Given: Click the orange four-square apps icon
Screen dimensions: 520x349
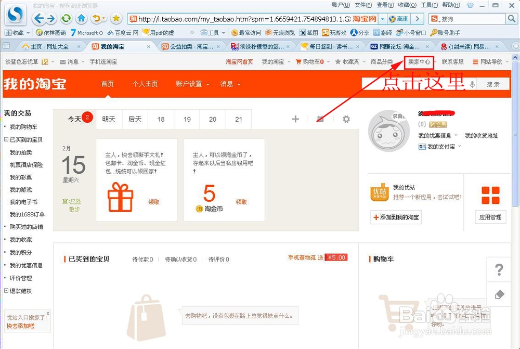Looking at the screenshot, I should coord(490,195).
